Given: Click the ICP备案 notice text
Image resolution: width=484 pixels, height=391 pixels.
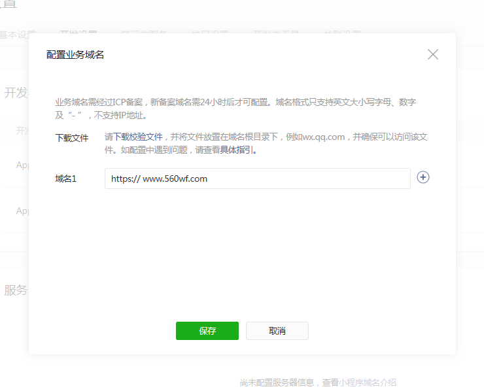Looking at the screenshot, I should (x=235, y=109).
